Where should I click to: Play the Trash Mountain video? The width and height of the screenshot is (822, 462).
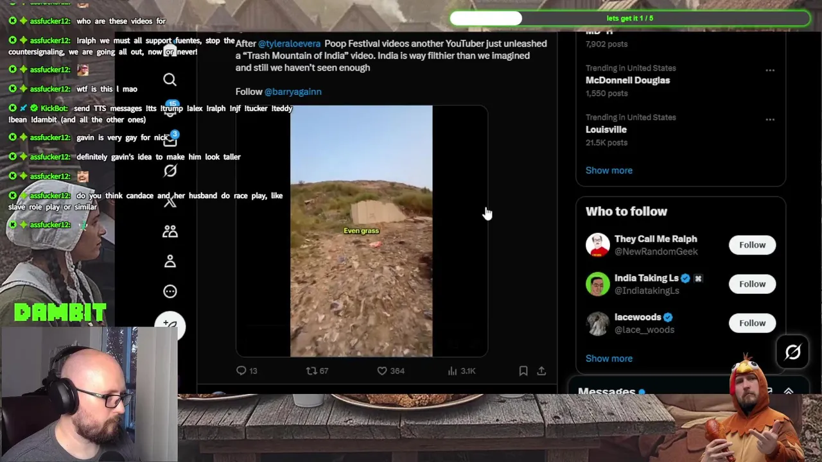click(361, 231)
